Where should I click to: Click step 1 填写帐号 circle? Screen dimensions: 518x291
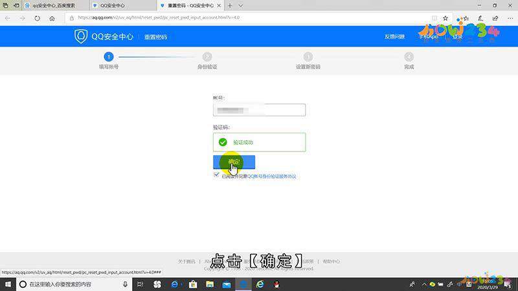coord(109,57)
